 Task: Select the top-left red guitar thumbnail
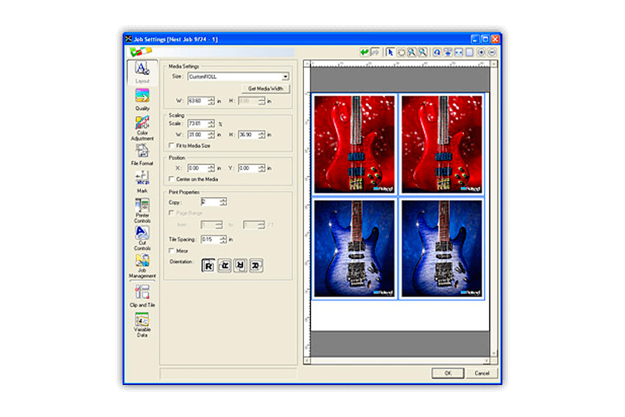point(354,144)
